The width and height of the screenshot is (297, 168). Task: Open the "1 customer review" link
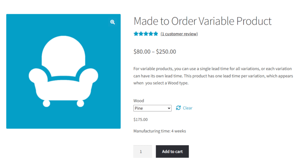(179, 34)
